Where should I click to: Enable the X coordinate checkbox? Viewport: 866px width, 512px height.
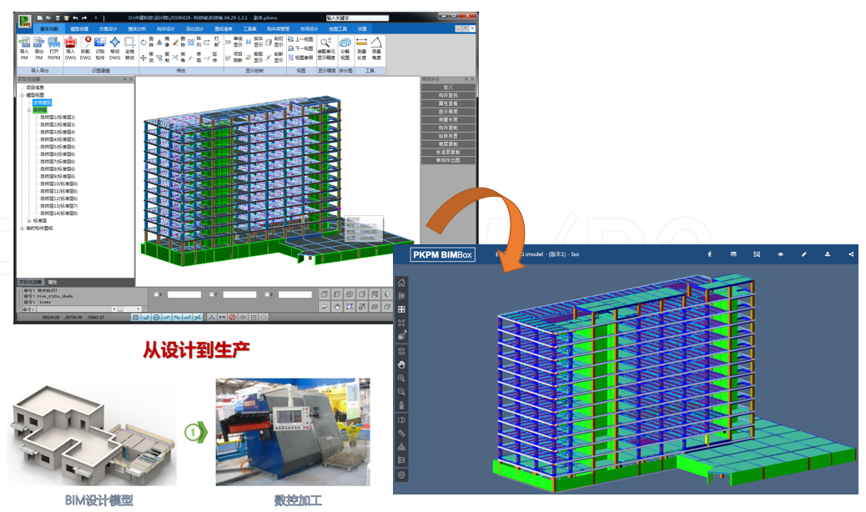pyautogui.click(x=154, y=294)
